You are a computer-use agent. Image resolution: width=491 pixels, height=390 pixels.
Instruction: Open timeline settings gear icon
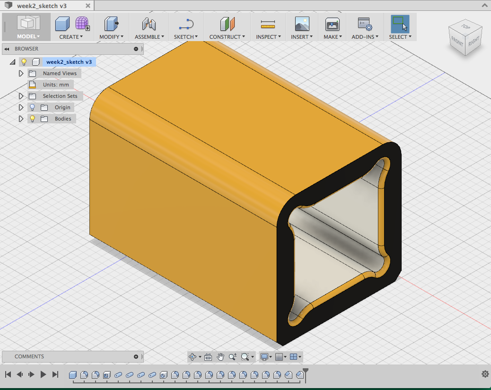pyautogui.click(x=485, y=374)
